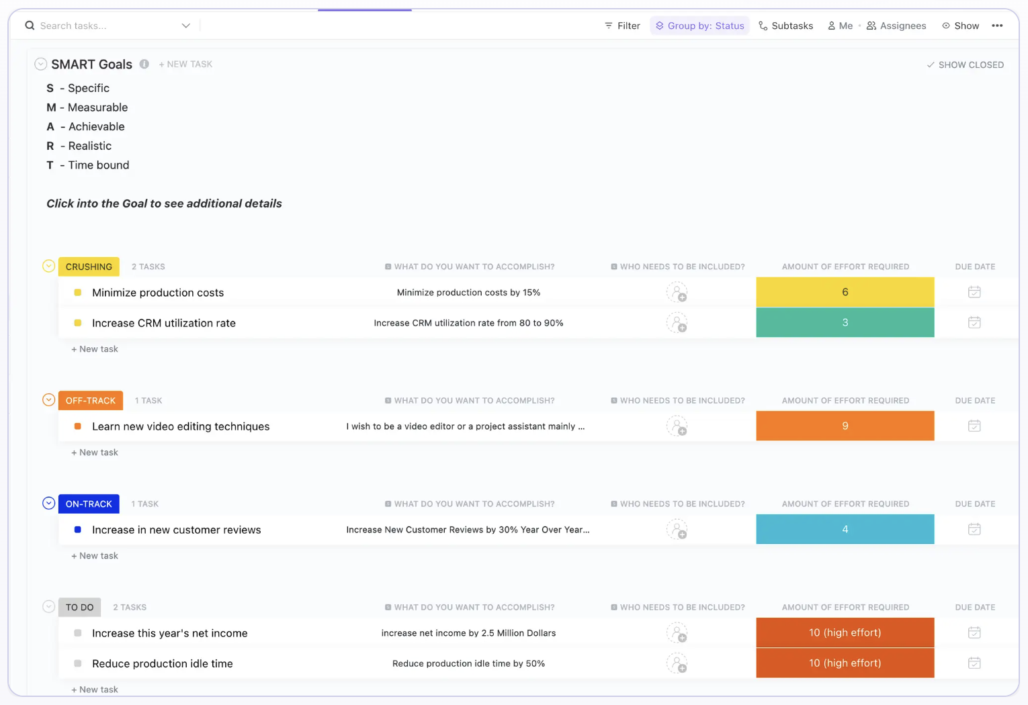Filter tasks by Me
The image size is (1028, 705).
840,26
